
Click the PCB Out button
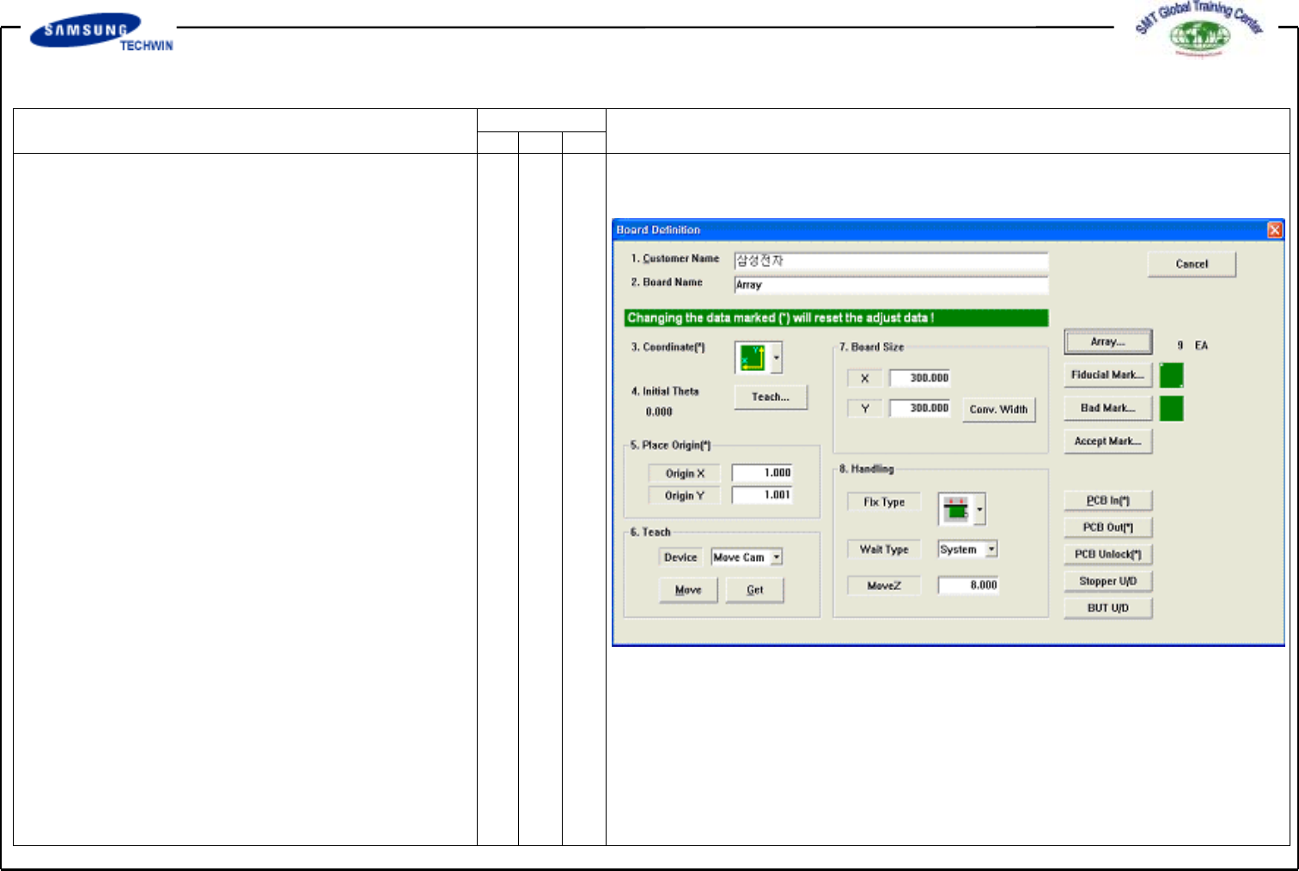tap(1108, 527)
